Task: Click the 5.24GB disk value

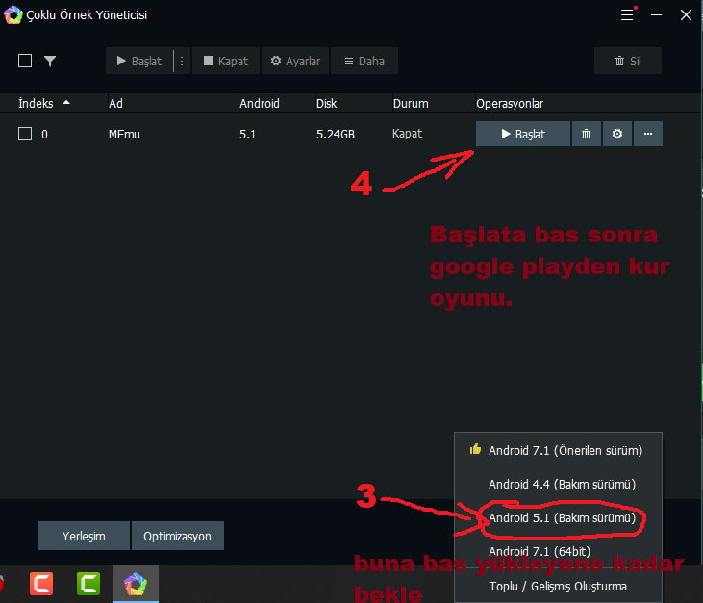Action: (x=336, y=134)
